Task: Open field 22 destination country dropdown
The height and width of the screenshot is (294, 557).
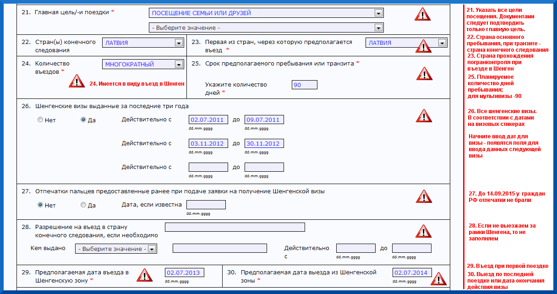Action: pyautogui.click(x=143, y=43)
